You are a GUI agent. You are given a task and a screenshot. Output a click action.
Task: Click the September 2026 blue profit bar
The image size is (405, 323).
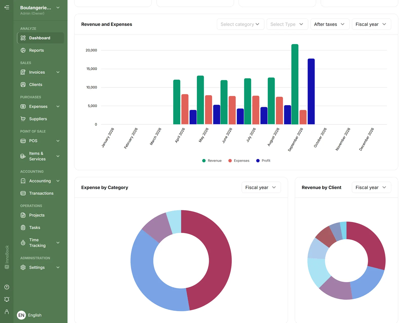click(x=311, y=91)
